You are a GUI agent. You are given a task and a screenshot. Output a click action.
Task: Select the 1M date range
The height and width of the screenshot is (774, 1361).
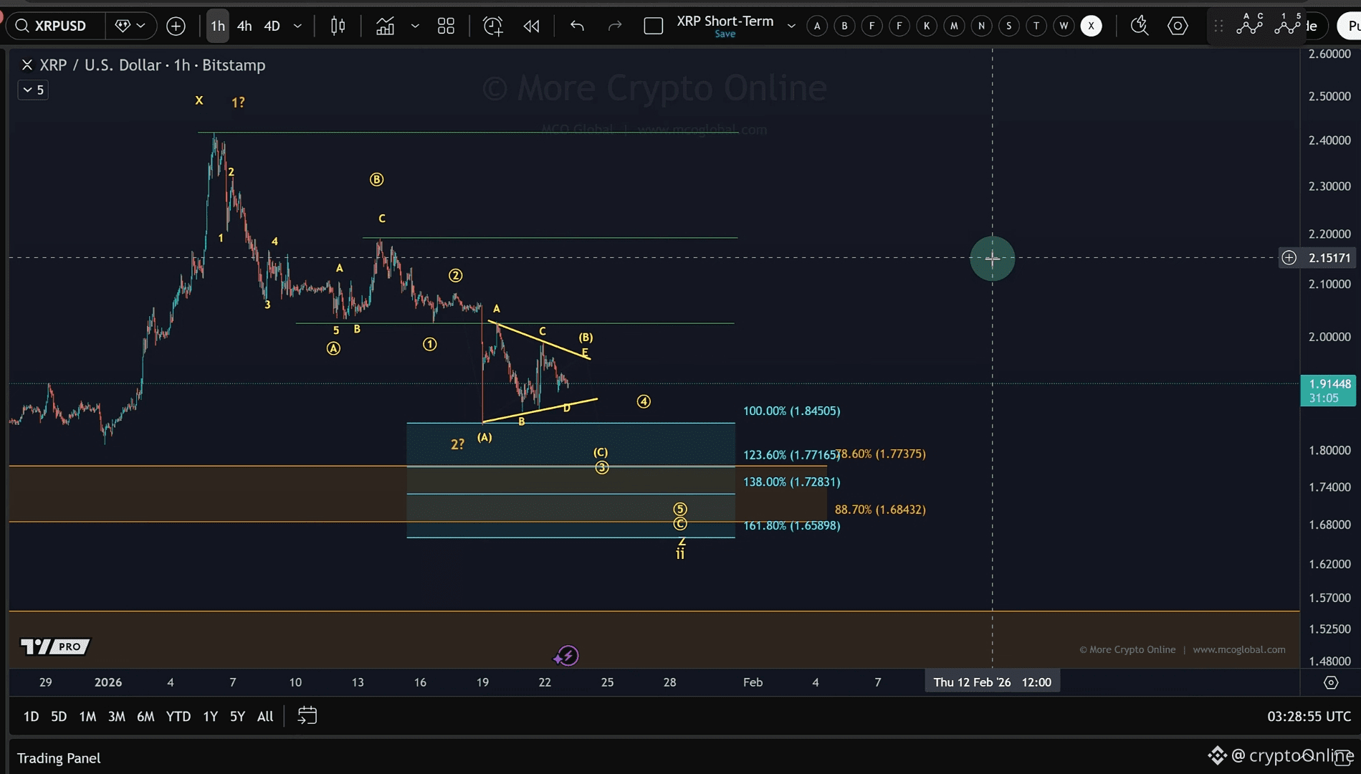[x=87, y=716]
